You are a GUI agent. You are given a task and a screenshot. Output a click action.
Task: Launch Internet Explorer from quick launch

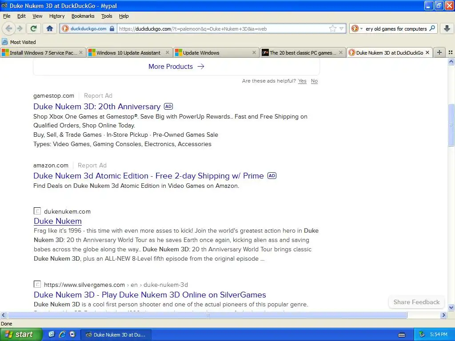62,334
